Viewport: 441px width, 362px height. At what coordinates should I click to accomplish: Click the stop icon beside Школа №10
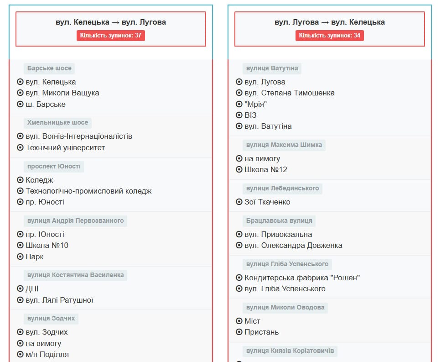click(x=20, y=246)
